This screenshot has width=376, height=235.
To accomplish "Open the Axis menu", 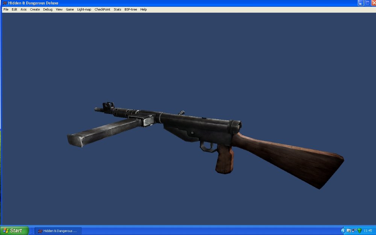I will pos(23,9).
